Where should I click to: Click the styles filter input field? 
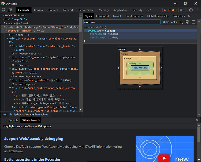[x=122, y=22]
